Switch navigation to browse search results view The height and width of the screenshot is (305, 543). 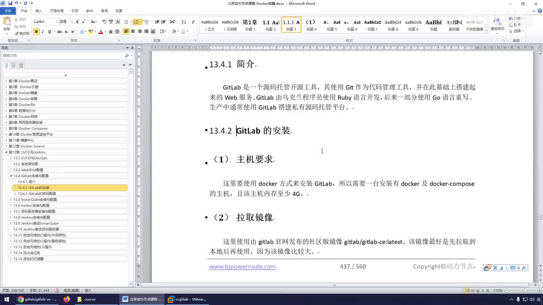point(21,65)
